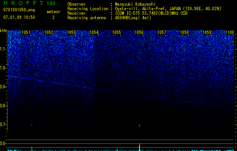Click the 1.1 kHz axis label
Screen dimensions: 237x151
[3, 49]
